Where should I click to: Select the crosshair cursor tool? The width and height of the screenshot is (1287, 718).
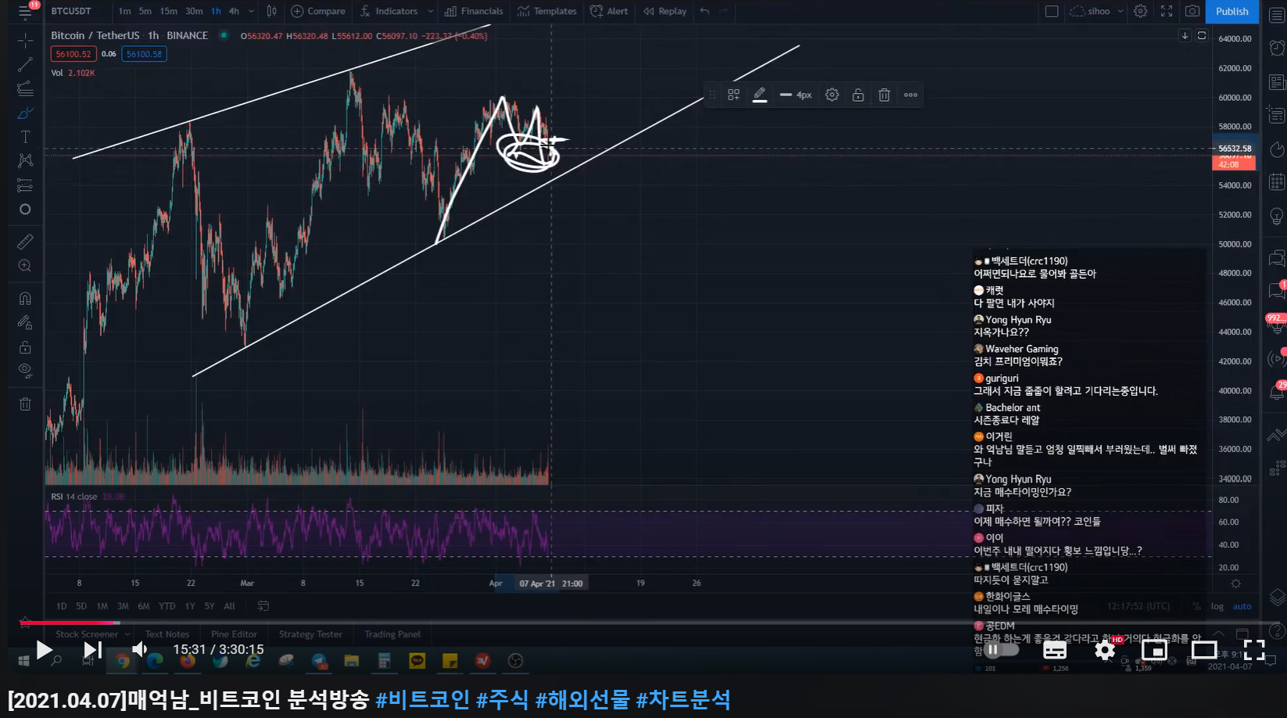25,40
